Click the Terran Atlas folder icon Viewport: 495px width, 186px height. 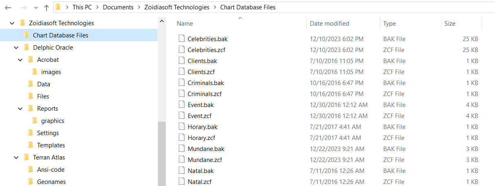click(27, 158)
